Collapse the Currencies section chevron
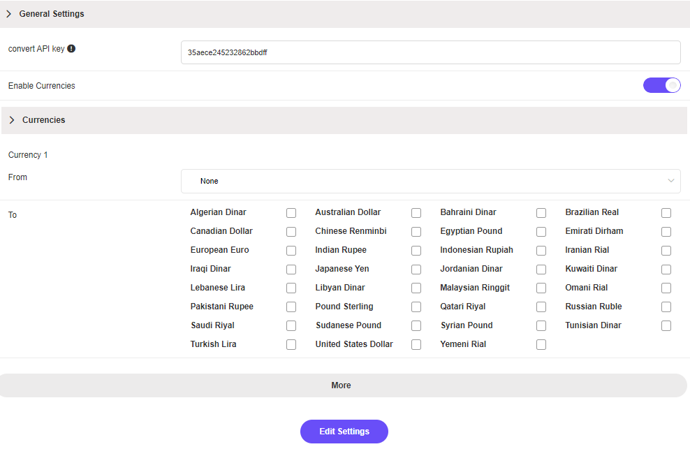Screen dimensions: 690x449 tap(12, 120)
